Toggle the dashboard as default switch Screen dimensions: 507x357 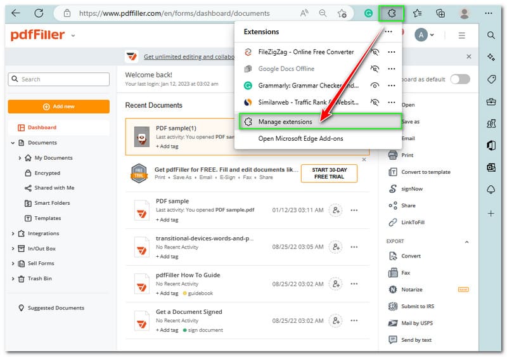pyautogui.click(x=460, y=79)
